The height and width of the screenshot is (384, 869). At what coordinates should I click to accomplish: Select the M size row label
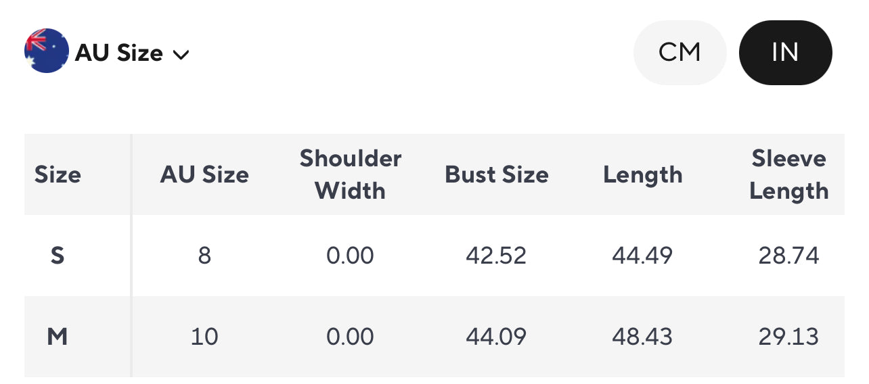58,337
